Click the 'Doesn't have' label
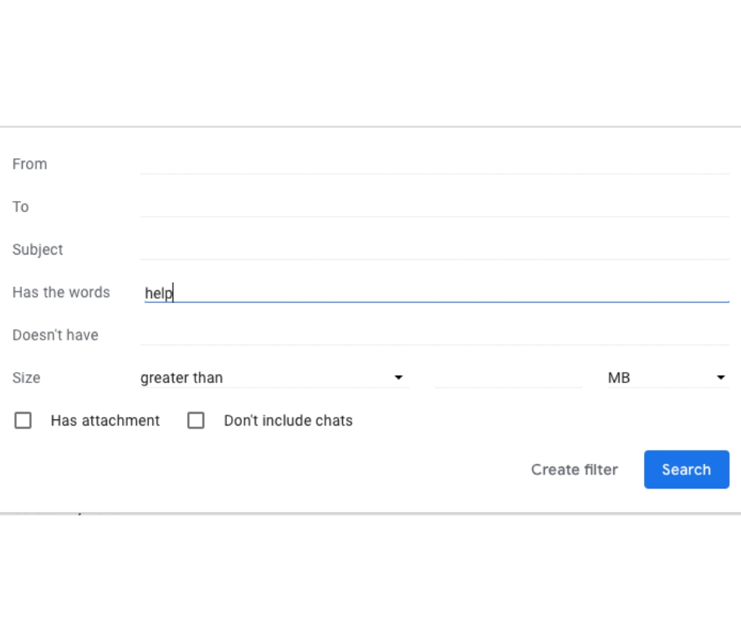 pos(55,335)
